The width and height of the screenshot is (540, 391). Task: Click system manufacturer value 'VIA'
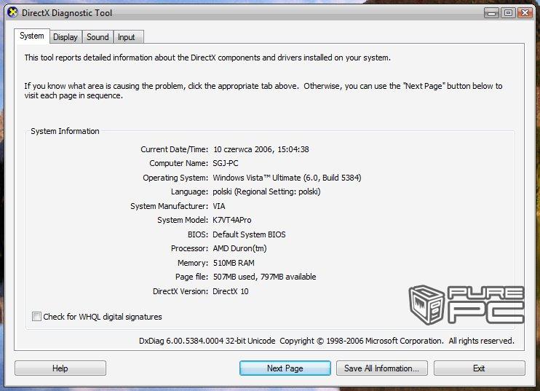coord(219,206)
